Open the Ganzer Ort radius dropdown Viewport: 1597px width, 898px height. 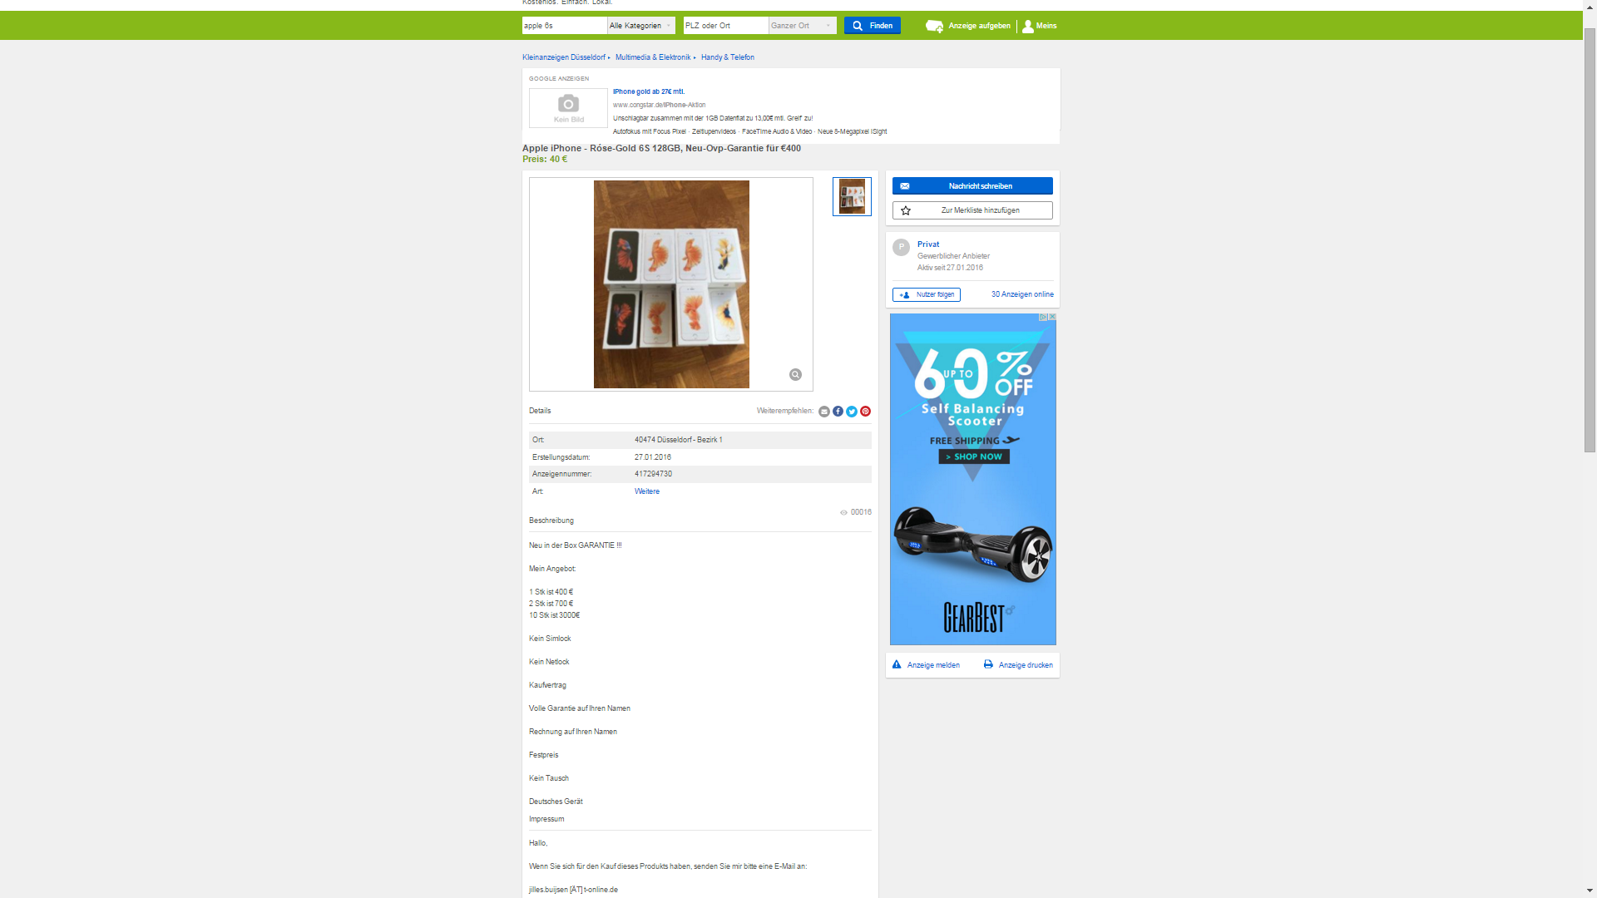(x=802, y=26)
